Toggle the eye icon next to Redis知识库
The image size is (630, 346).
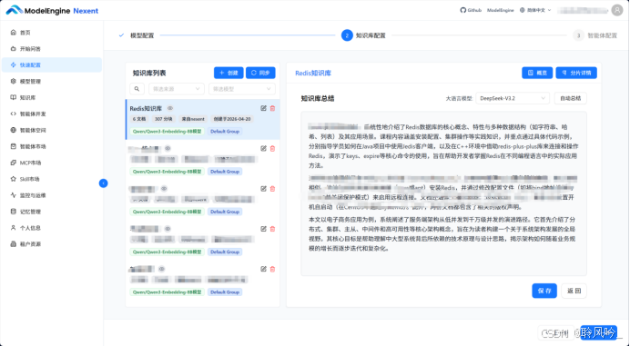pos(170,108)
